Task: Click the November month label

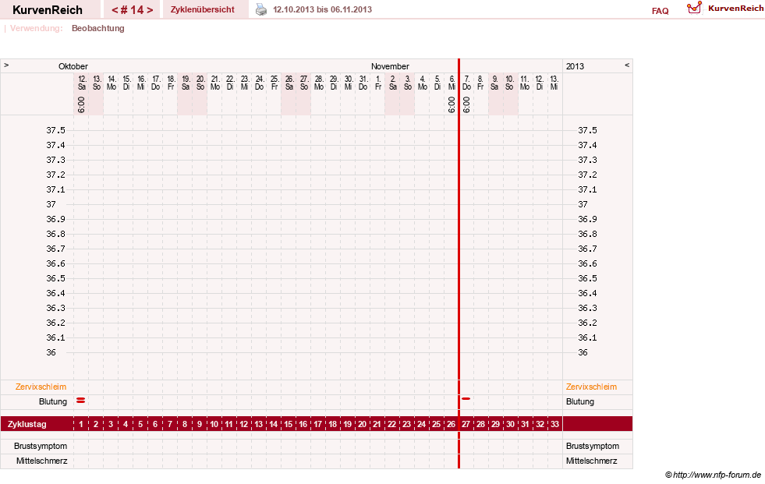Action: [390, 66]
